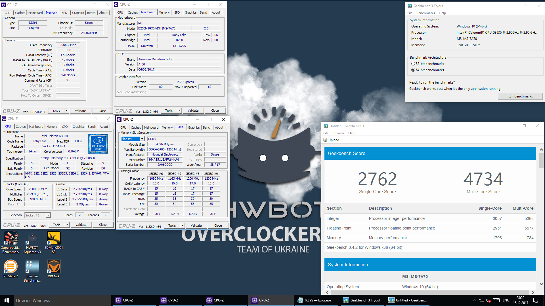Switch to SPD tab in Memory CPU-Z window

[64, 13]
